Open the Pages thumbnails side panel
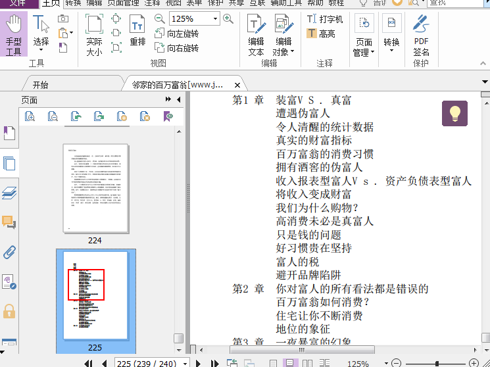 9,163
